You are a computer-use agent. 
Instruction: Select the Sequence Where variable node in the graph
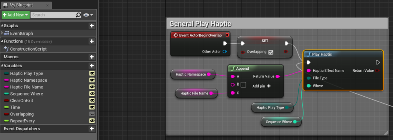tap(281, 122)
